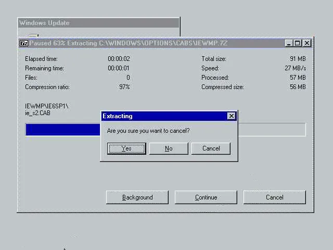Click the Remaining time value 00:00:01
The image size is (333, 250).
pos(119,68)
